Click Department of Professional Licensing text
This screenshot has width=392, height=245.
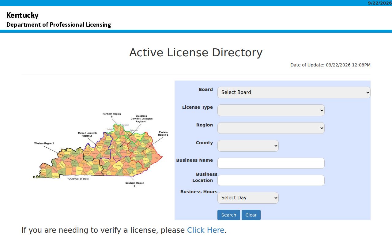pos(58,24)
